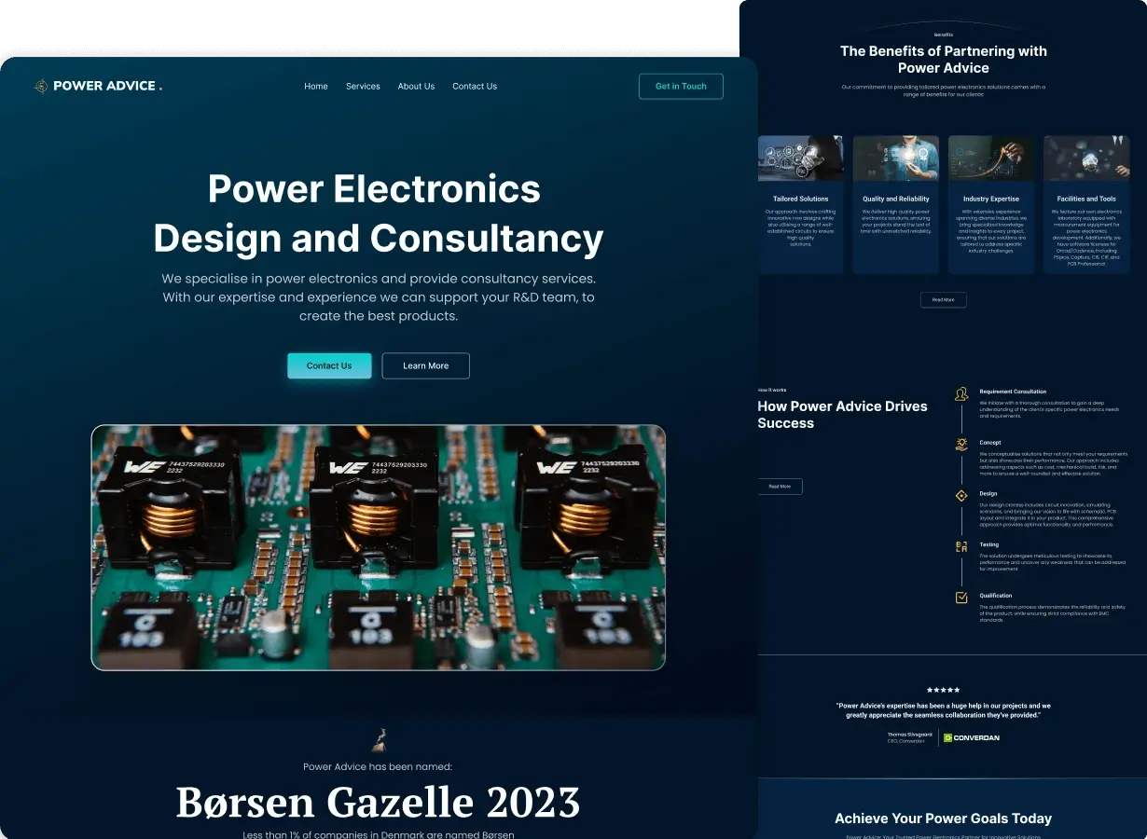Click Read More in the How it Works section
1147x839 pixels.
pyautogui.click(x=781, y=486)
